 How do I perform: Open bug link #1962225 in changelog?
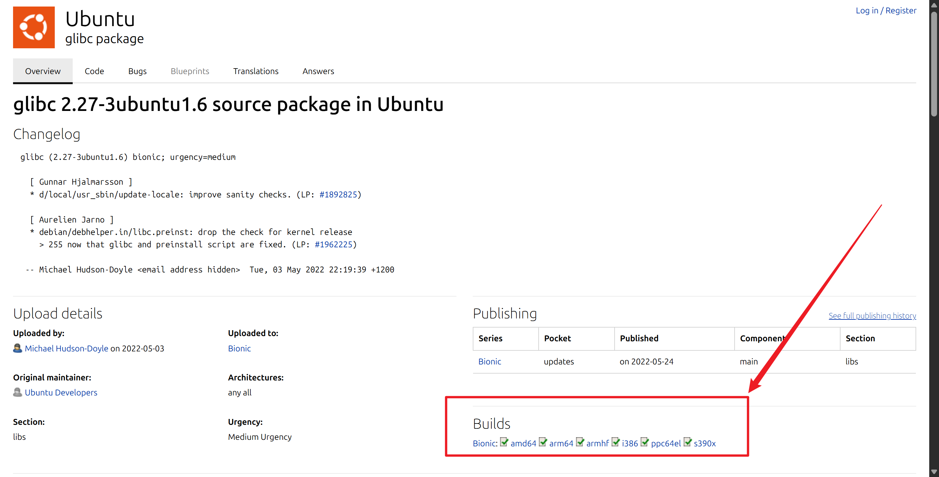[x=334, y=244]
